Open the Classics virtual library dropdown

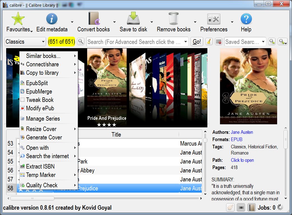pos(25,42)
